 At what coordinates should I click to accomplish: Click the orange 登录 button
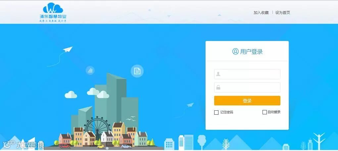click(x=247, y=101)
